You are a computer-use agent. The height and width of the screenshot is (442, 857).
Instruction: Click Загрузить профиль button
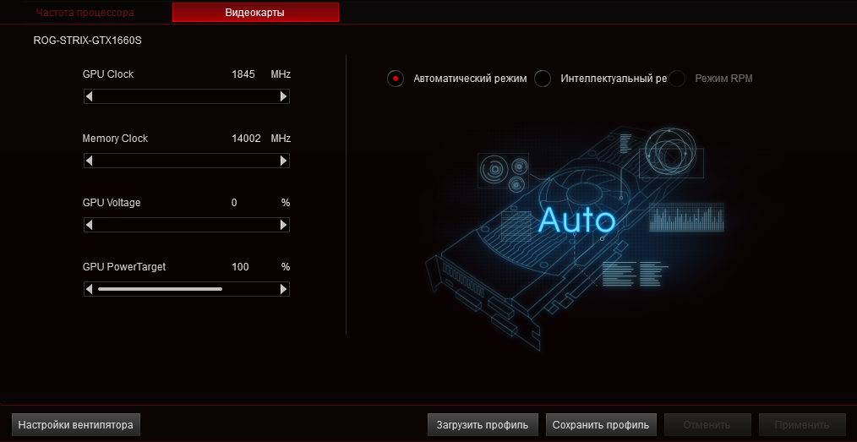click(x=483, y=424)
